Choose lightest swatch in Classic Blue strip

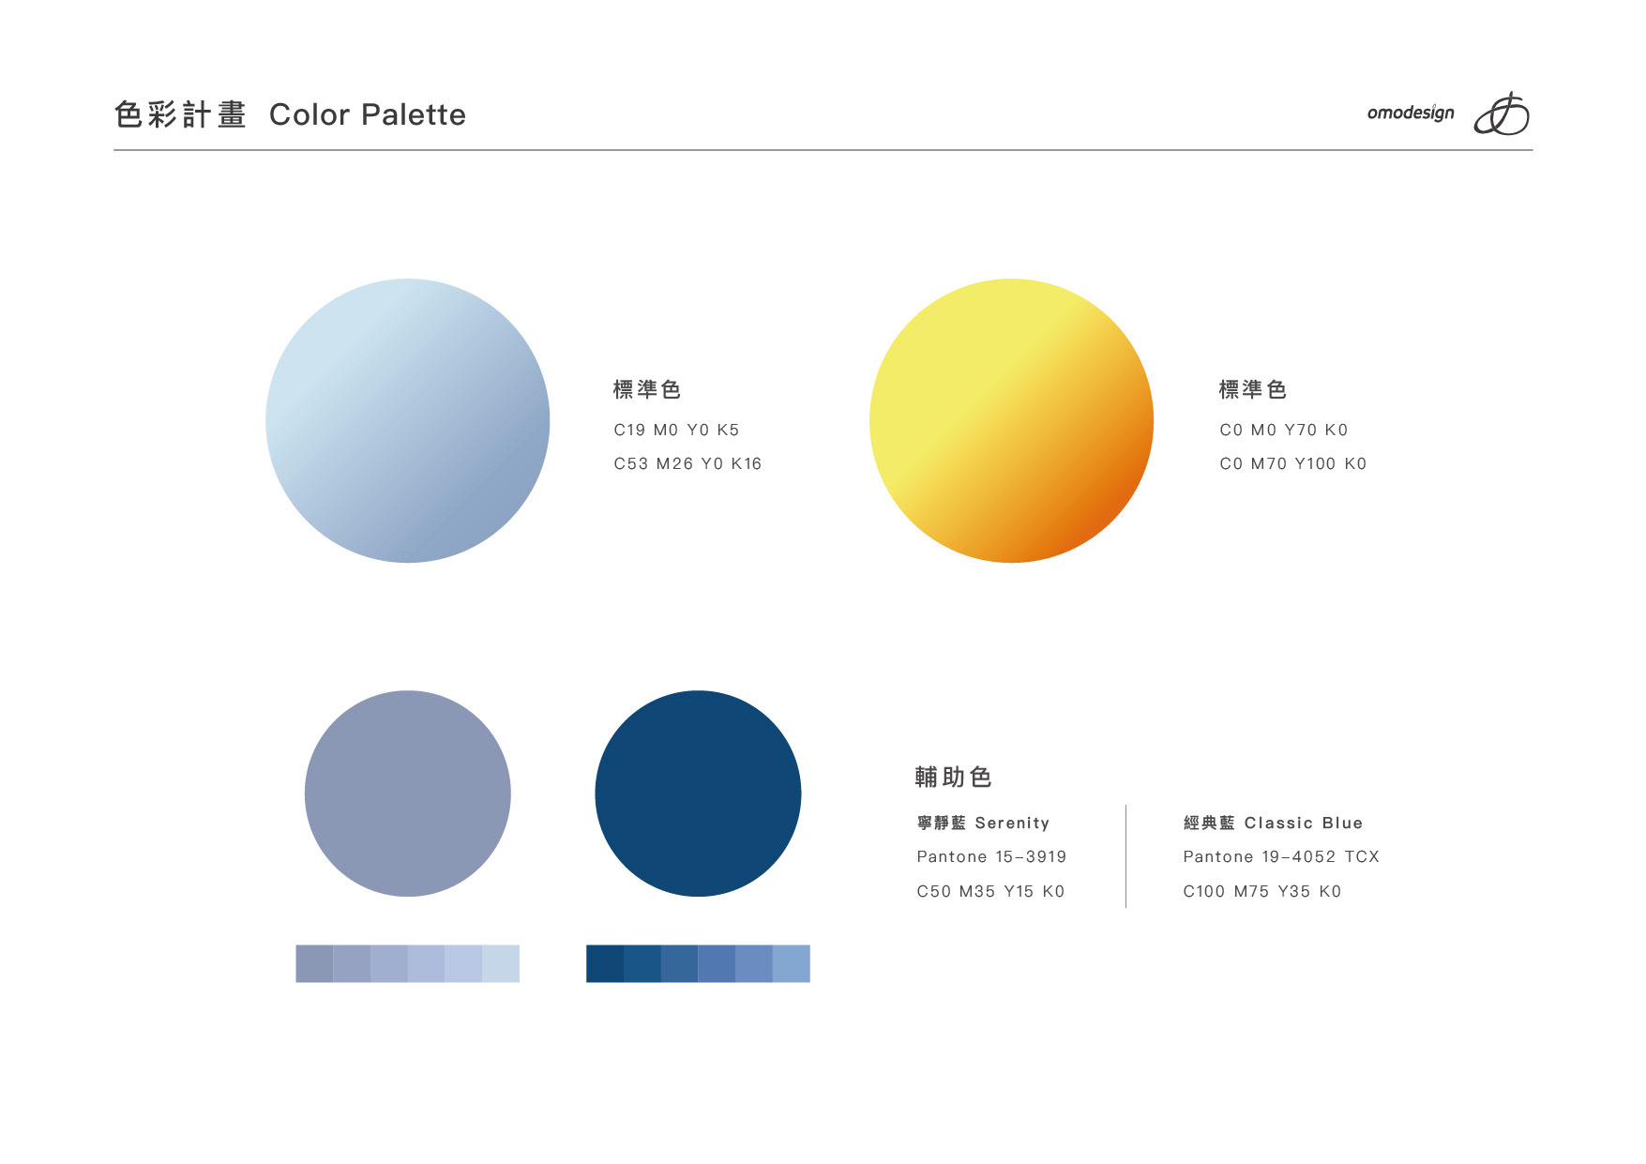[x=792, y=963]
